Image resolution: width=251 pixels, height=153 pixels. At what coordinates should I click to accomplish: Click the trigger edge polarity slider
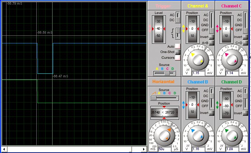coord(178,33)
